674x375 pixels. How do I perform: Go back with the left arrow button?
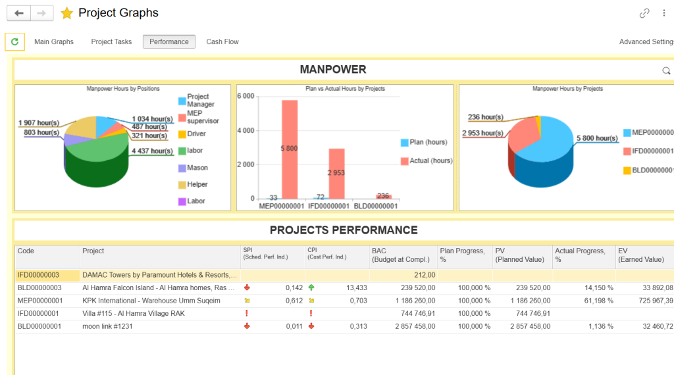(19, 13)
